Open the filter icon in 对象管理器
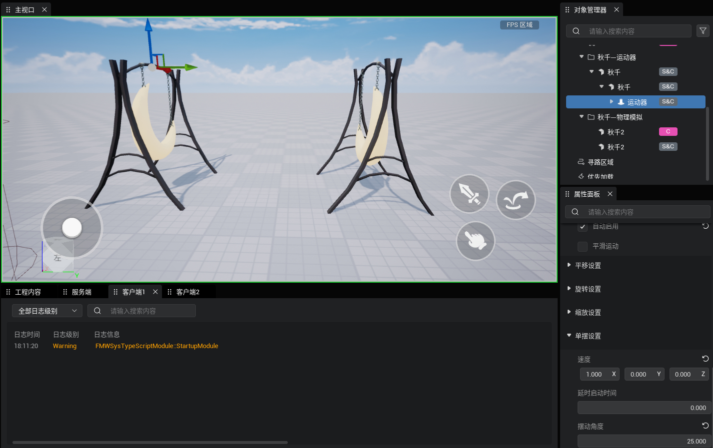713x448 pixels. point(703,31)
